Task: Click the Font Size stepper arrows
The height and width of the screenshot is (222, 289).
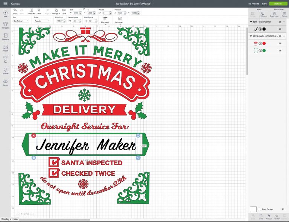Action: click(64, 21)
